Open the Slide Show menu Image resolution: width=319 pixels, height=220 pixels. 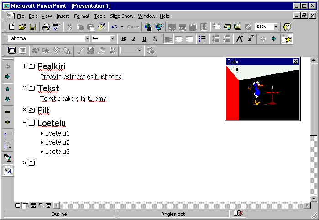coord(121,16)
